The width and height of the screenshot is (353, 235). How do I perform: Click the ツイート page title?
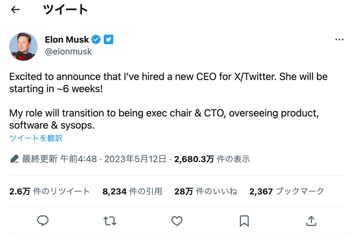click(65, 9)
